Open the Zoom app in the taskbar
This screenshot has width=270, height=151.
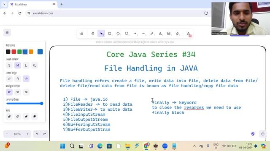165,146
